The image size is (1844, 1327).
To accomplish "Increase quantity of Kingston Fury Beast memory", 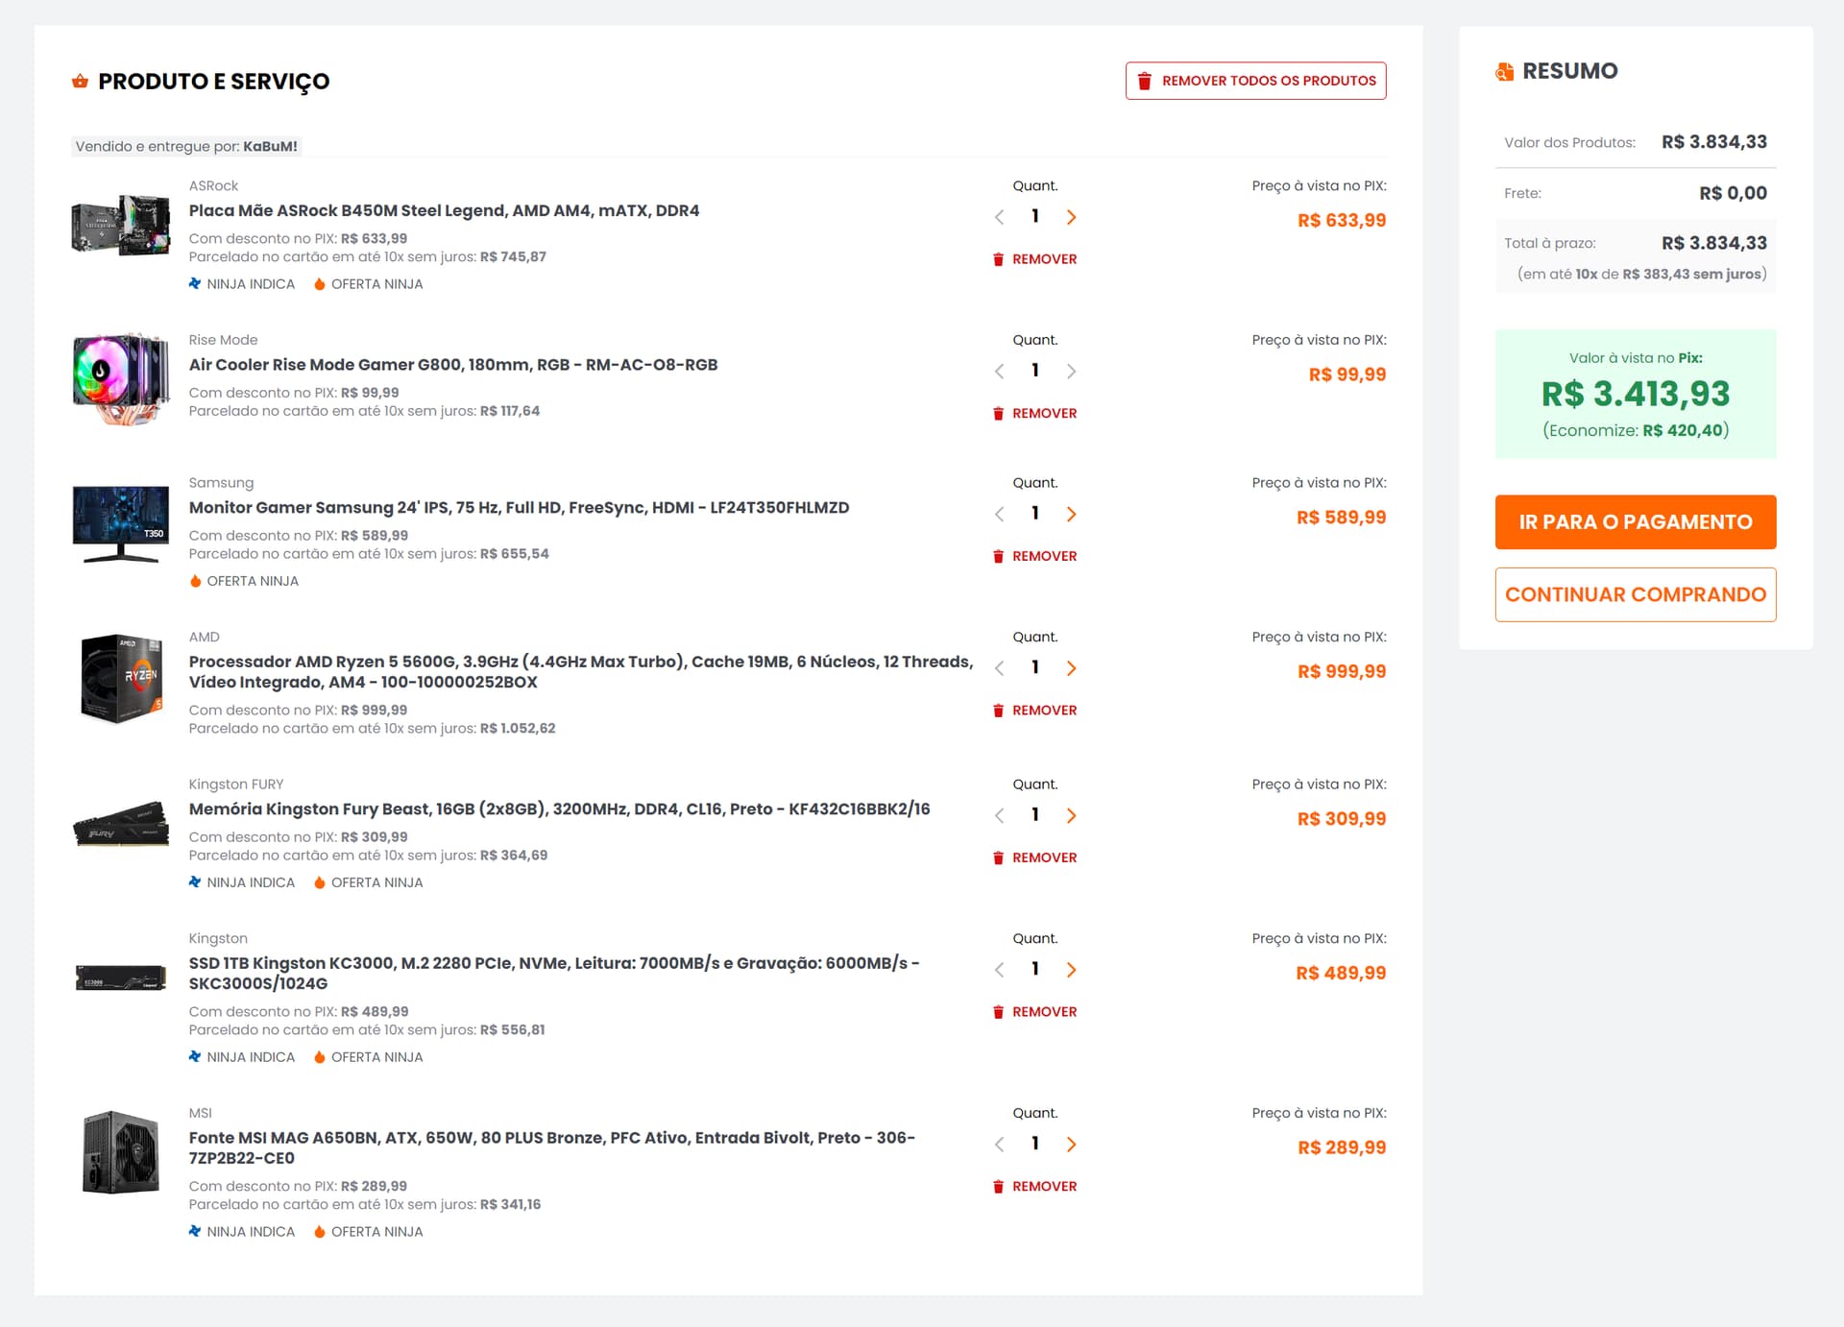I will coord(1071,816).
